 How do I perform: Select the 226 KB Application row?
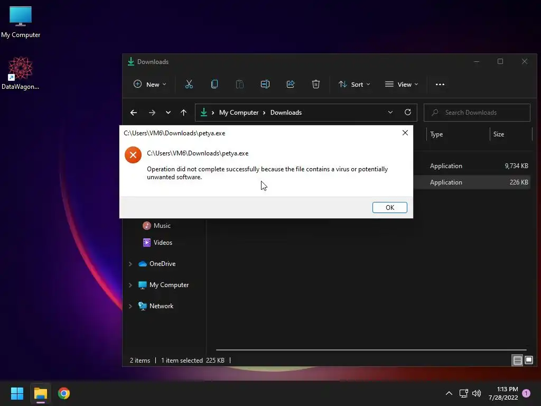tap(472, 182)
